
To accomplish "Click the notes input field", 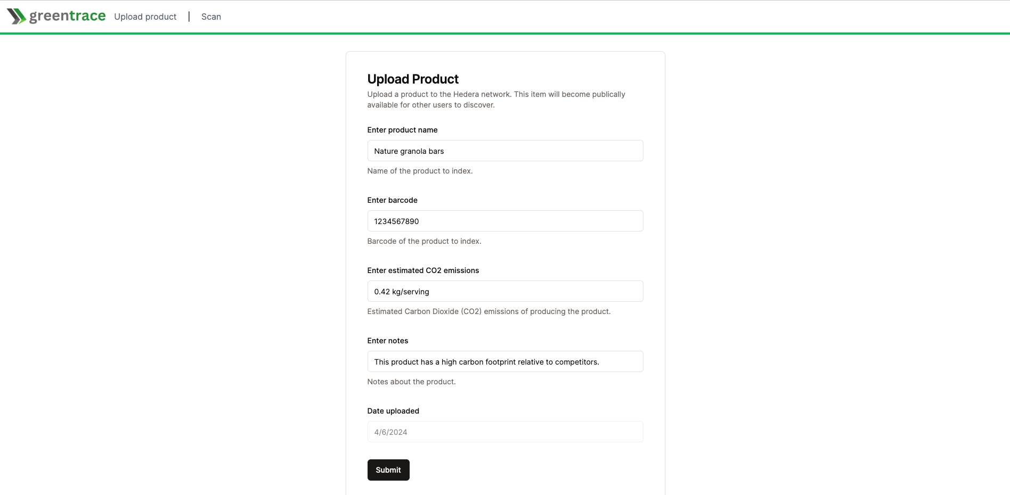I will coord(505,361).
